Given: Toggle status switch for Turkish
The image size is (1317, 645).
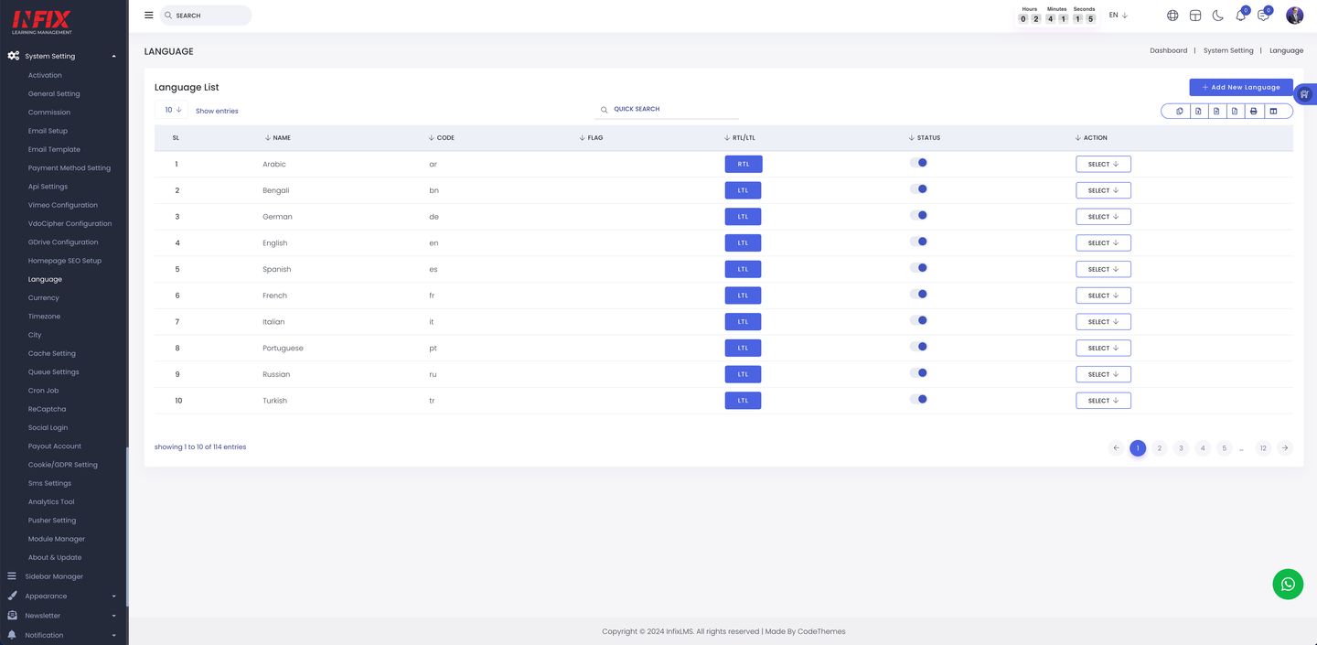Looking at the screenshot, I should tap(919, 399).
